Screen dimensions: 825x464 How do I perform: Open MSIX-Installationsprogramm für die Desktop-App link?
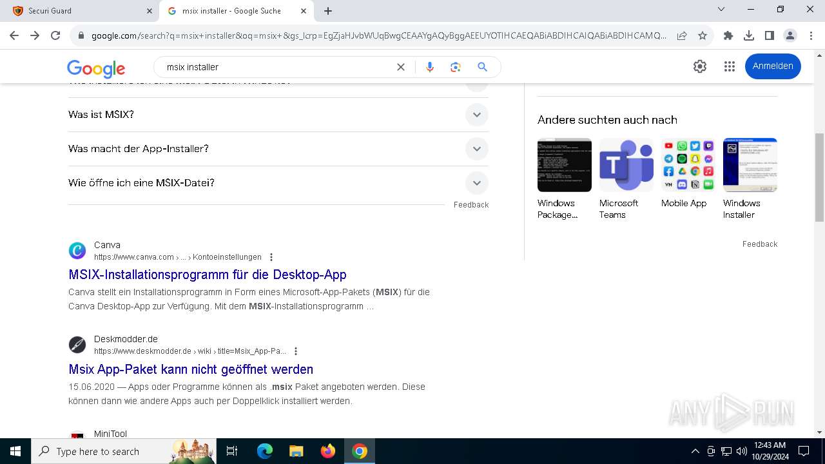click(x=208, y=275)
